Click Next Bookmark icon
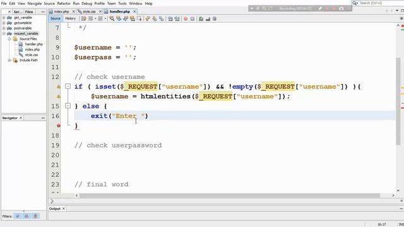This screenshot has height=227, width=404. tap(155, 19)
